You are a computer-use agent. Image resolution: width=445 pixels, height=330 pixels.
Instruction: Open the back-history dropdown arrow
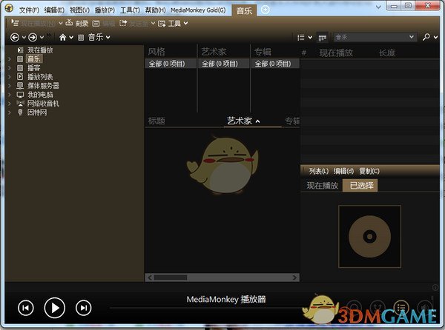[24, 37]
